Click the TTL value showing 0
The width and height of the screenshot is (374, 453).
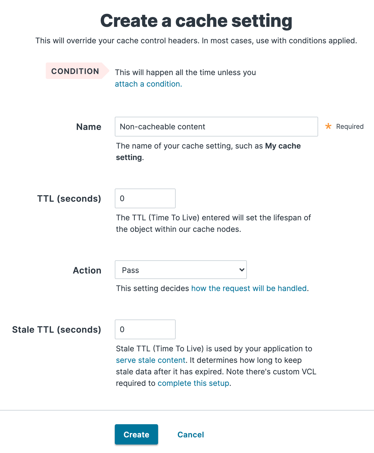click(123, 198)
